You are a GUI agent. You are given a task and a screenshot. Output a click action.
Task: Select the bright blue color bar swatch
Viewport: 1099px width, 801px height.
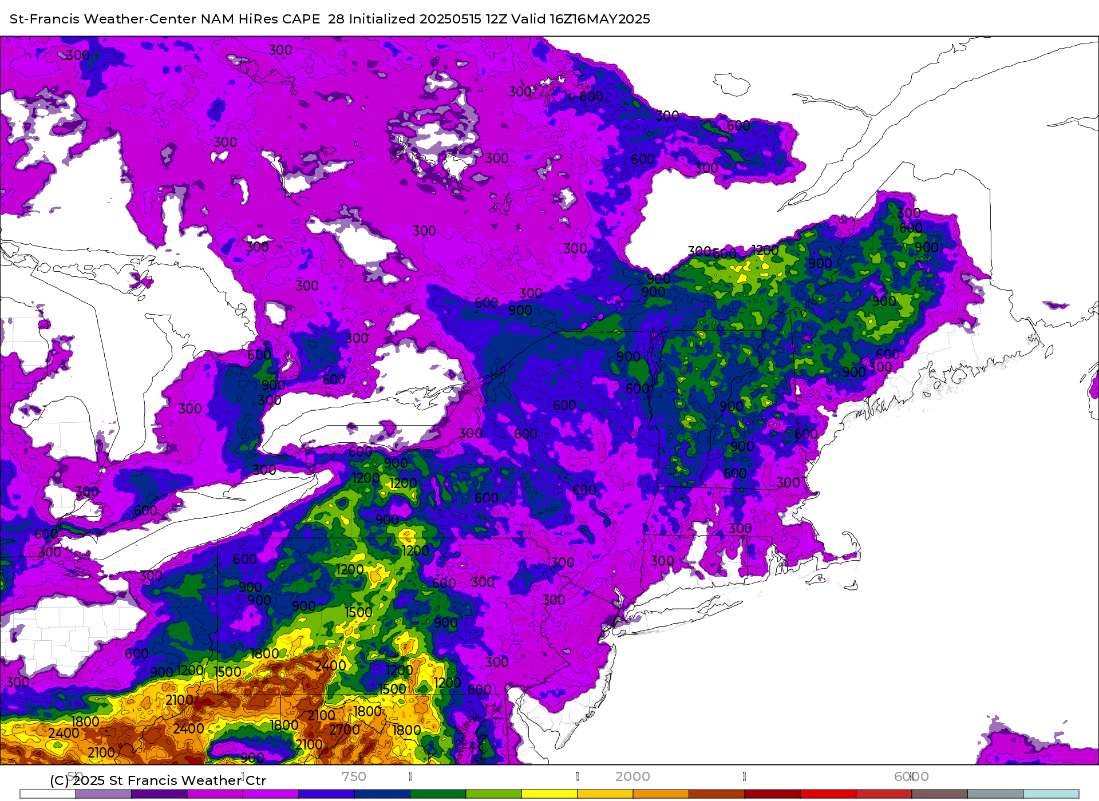(x=326, y=794)
